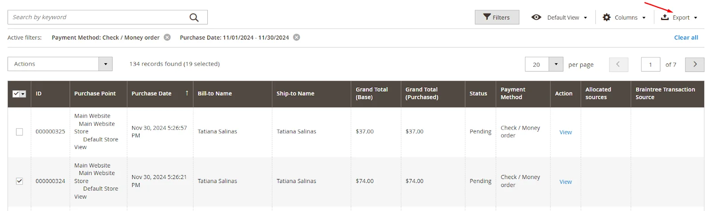Uncheck the box for order 000000324

pos(20,181)
